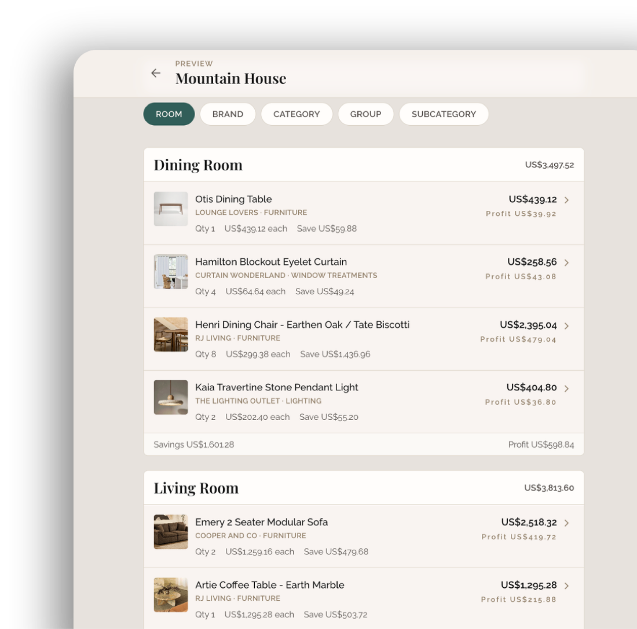
Task: Click the Savings US$1,601.28 footer text
Action: 194,444
